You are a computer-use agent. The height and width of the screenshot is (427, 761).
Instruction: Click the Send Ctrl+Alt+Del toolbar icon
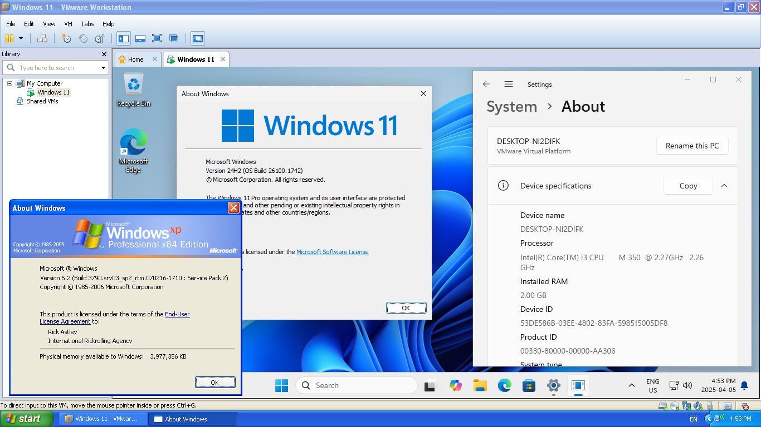[x=42, y=38]
